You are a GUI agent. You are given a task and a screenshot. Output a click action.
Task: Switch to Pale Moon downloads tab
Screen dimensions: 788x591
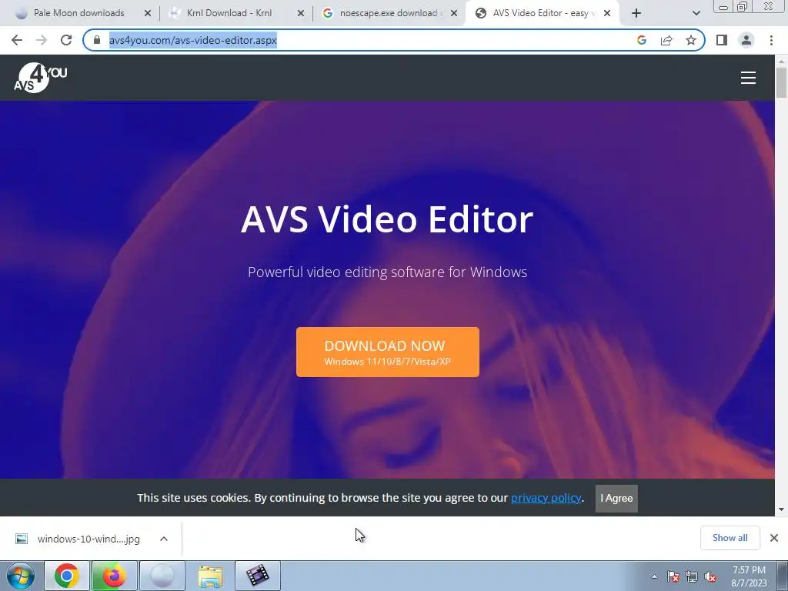pyautogui.click(x=79, y=13)
